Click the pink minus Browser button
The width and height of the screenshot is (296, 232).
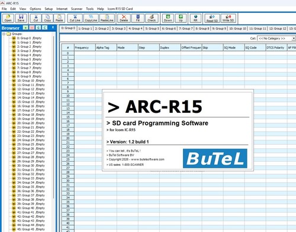point(32,28)
